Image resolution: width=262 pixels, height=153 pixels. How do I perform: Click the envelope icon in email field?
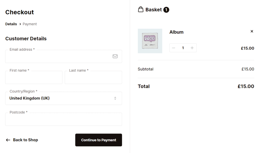(x=115, y=56)
